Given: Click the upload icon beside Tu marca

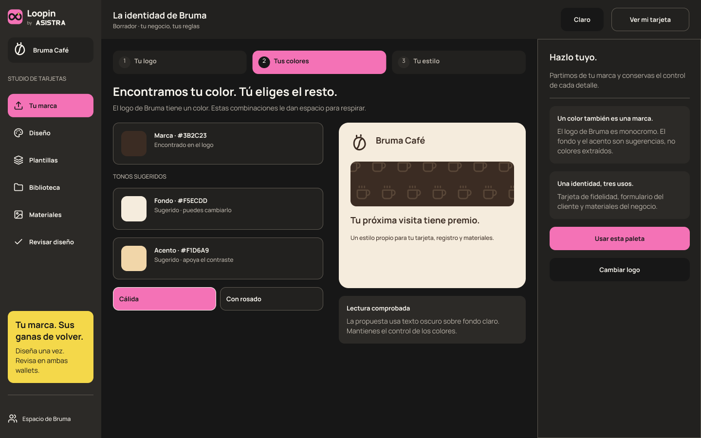Looking at the screenshot, I should 18,106.
